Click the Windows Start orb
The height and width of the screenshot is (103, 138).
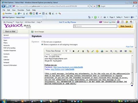pos(4,101)
